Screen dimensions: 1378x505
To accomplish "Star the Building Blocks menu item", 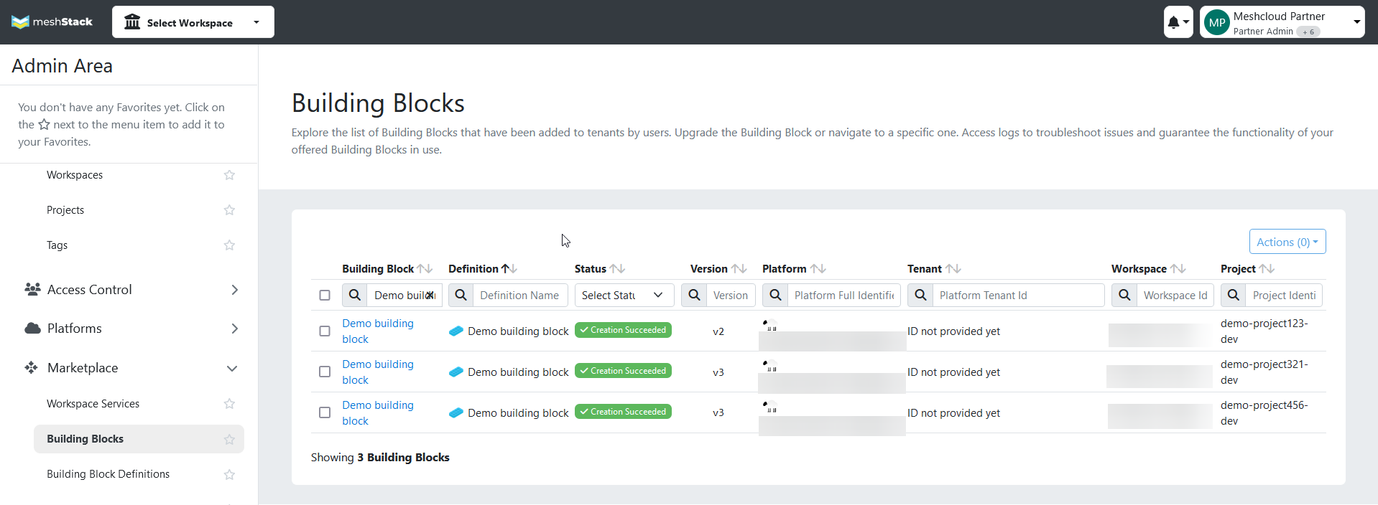I will point(229,439).
